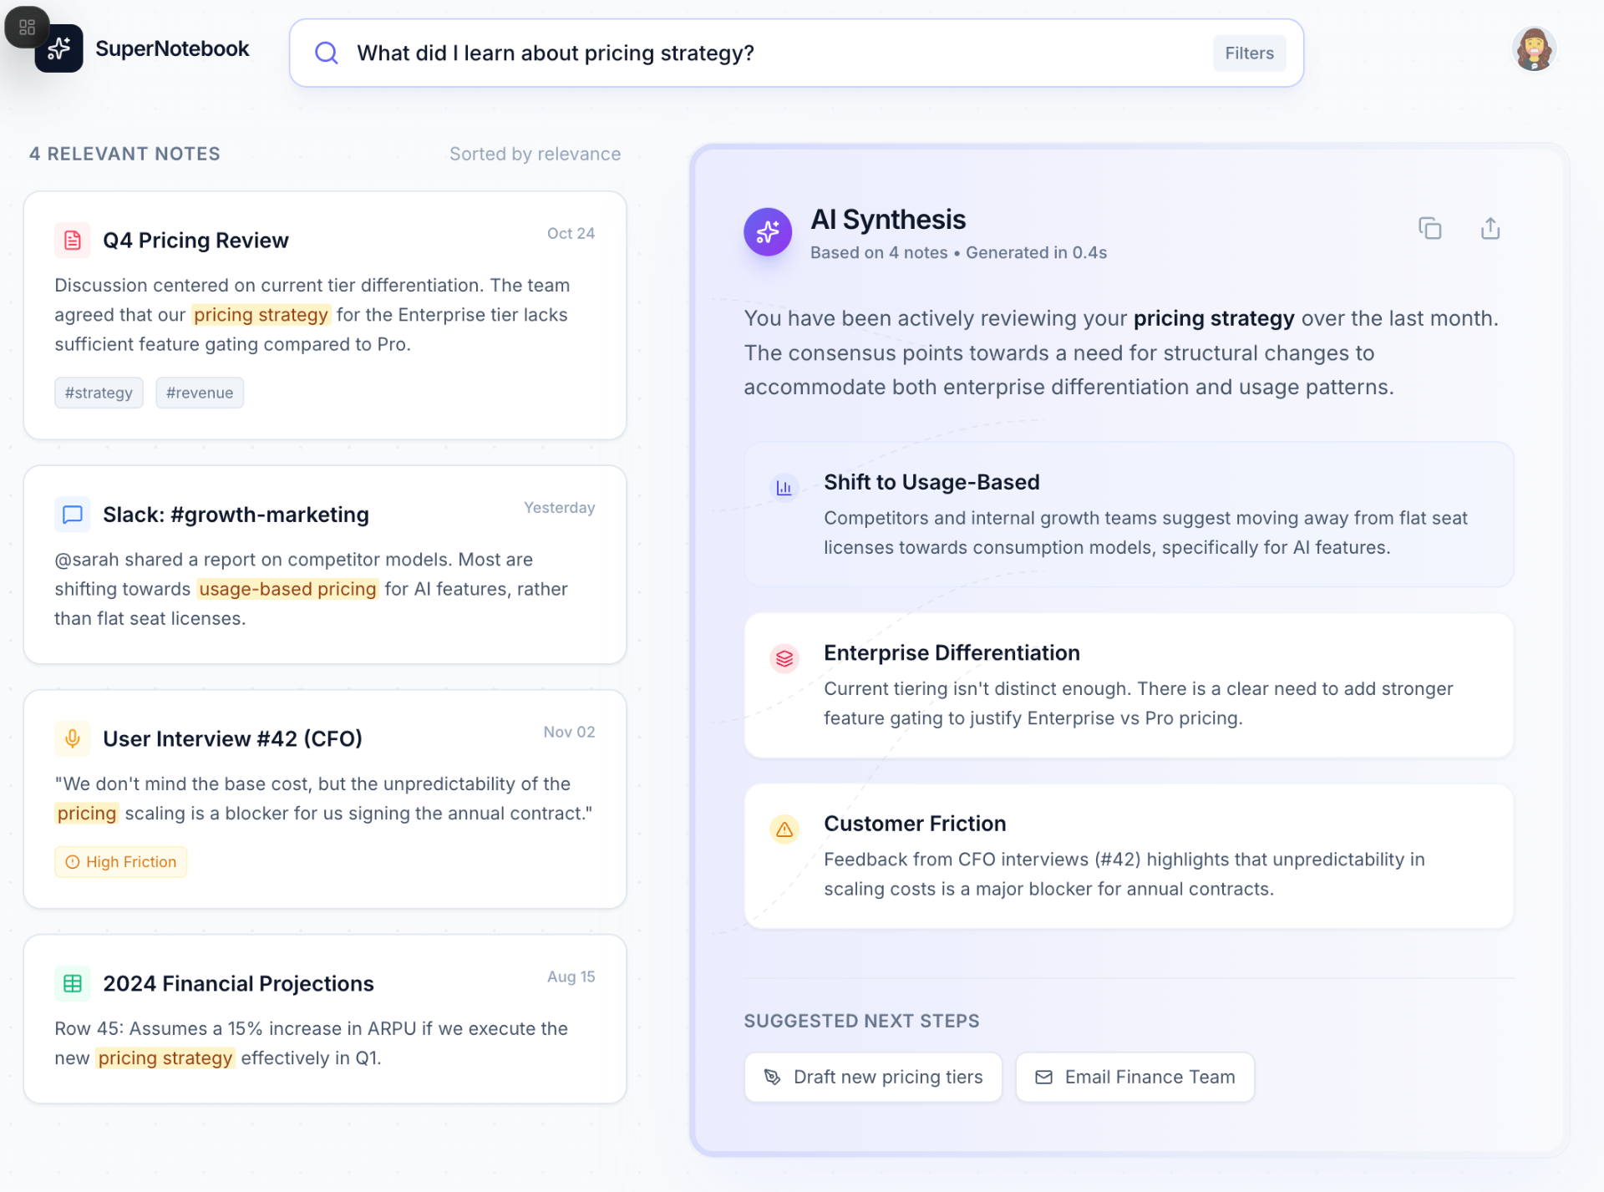
Task: Open the Filters options
Action: (1249, 53)
